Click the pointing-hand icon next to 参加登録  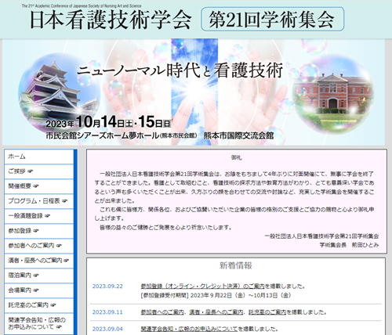[36, 231]
